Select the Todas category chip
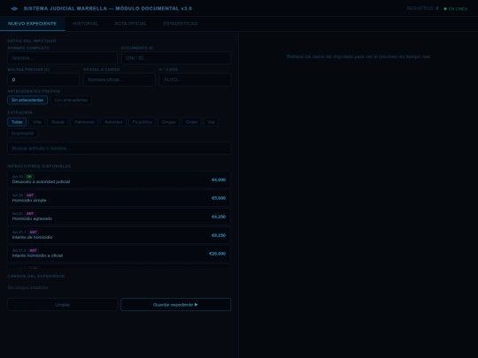The image size is (478, 358). (x=17, y=122)
